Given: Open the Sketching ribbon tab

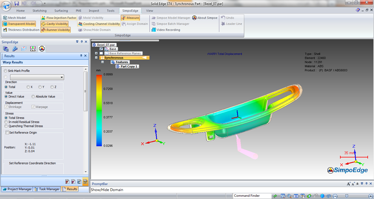Looking at the screenshot, I should click(x=39, y=11).
